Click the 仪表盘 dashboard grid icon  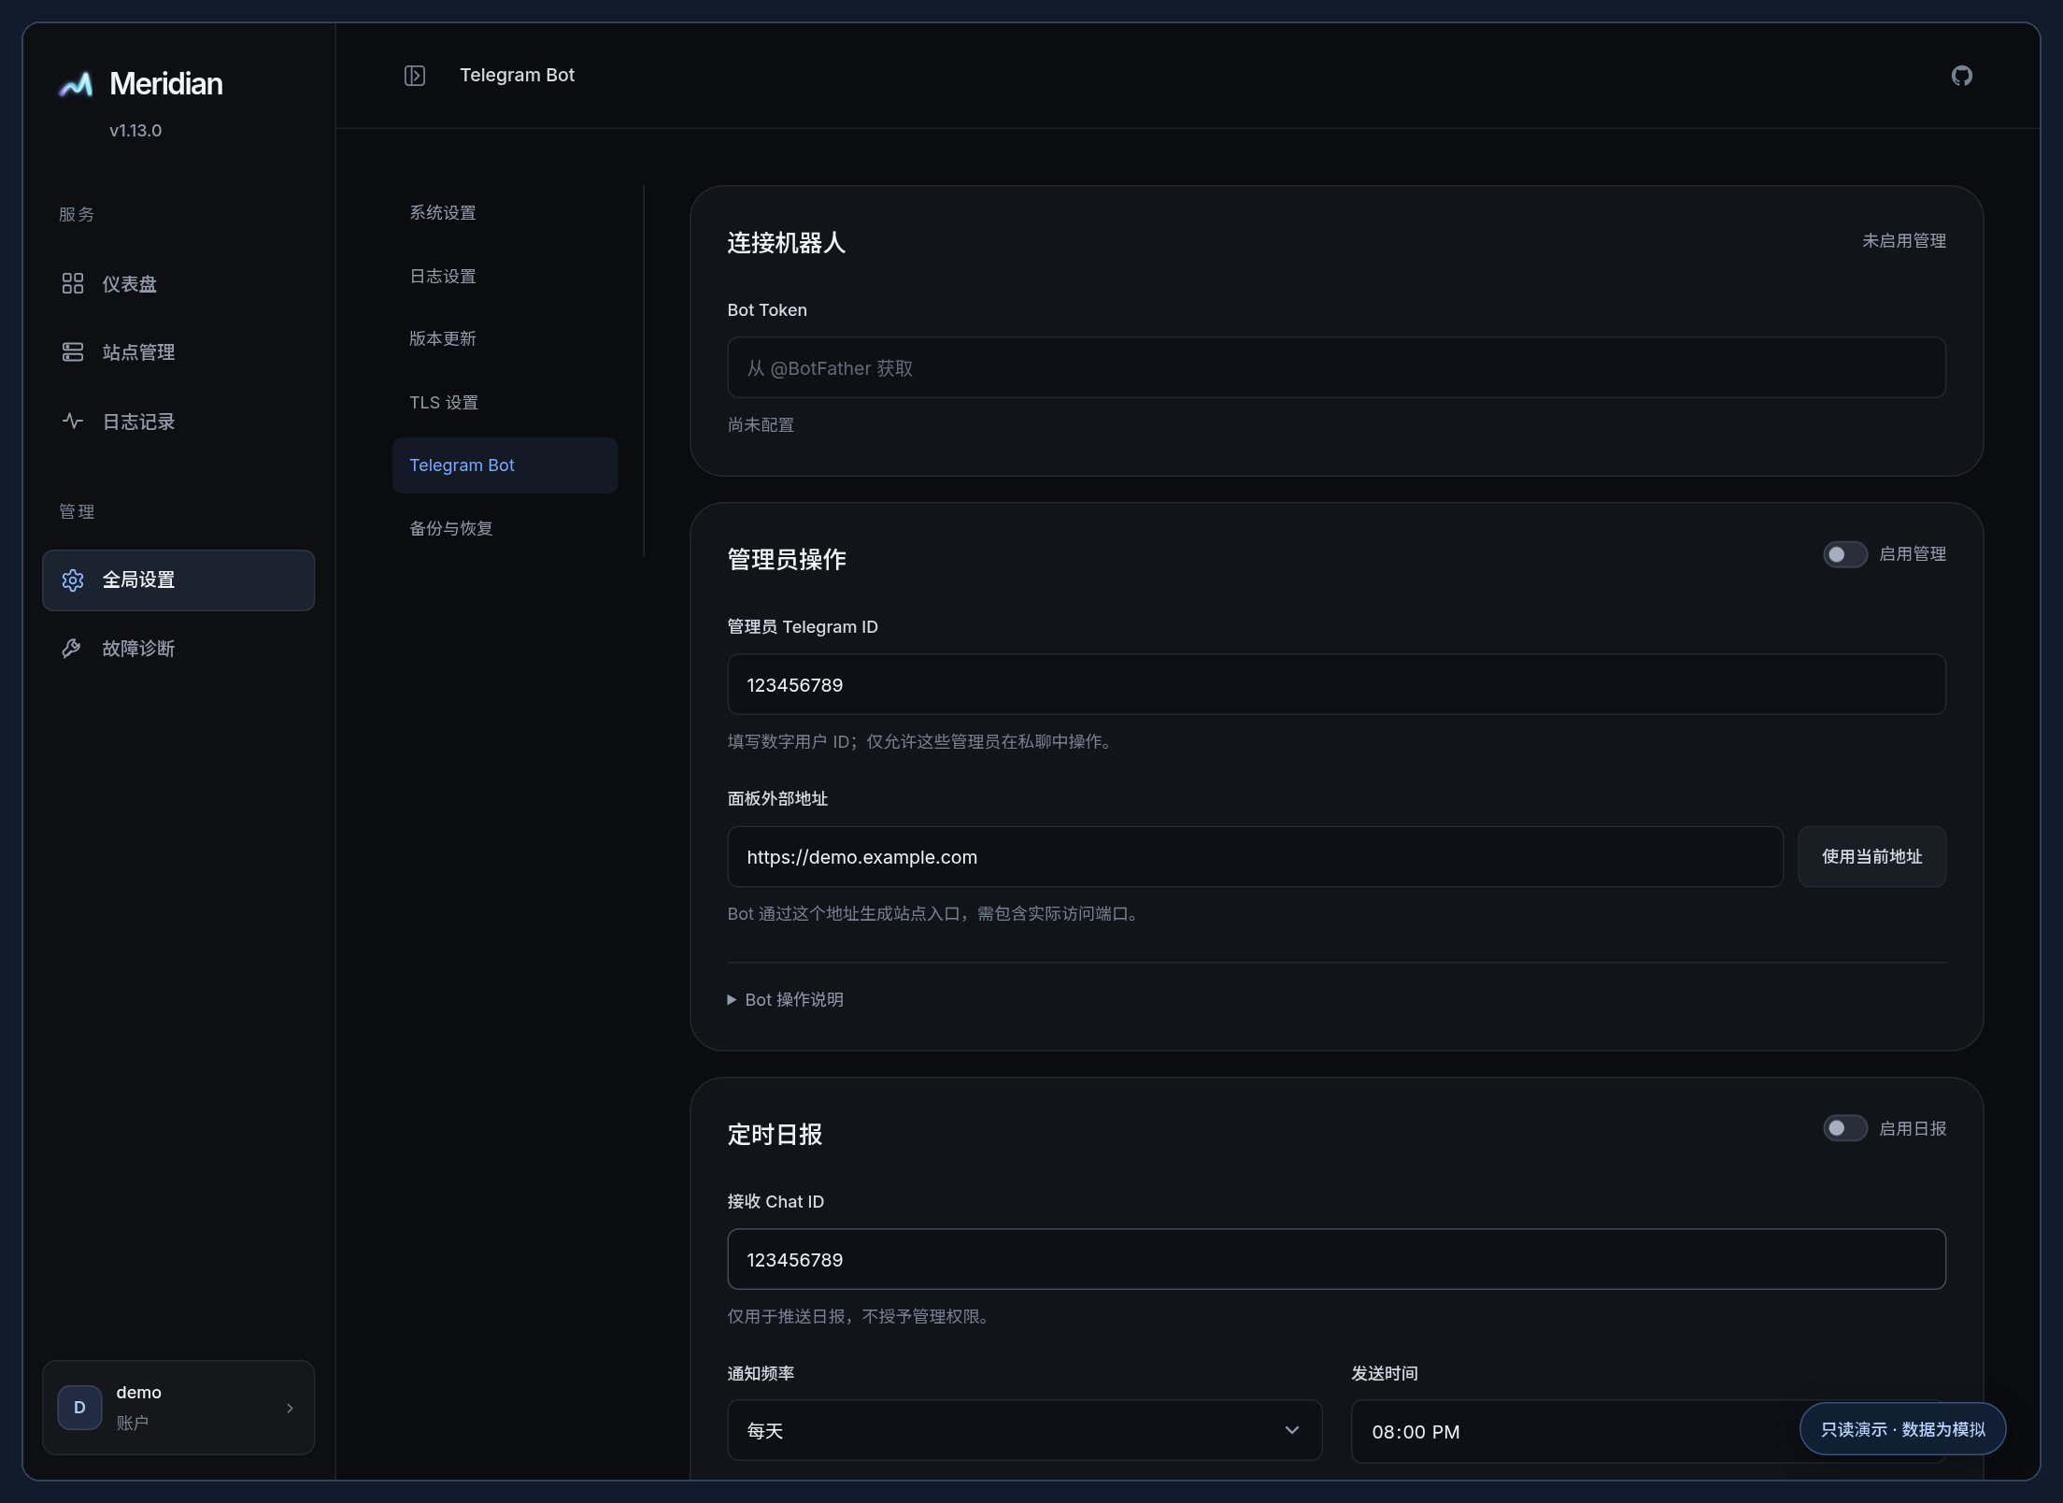click(73, 283)
